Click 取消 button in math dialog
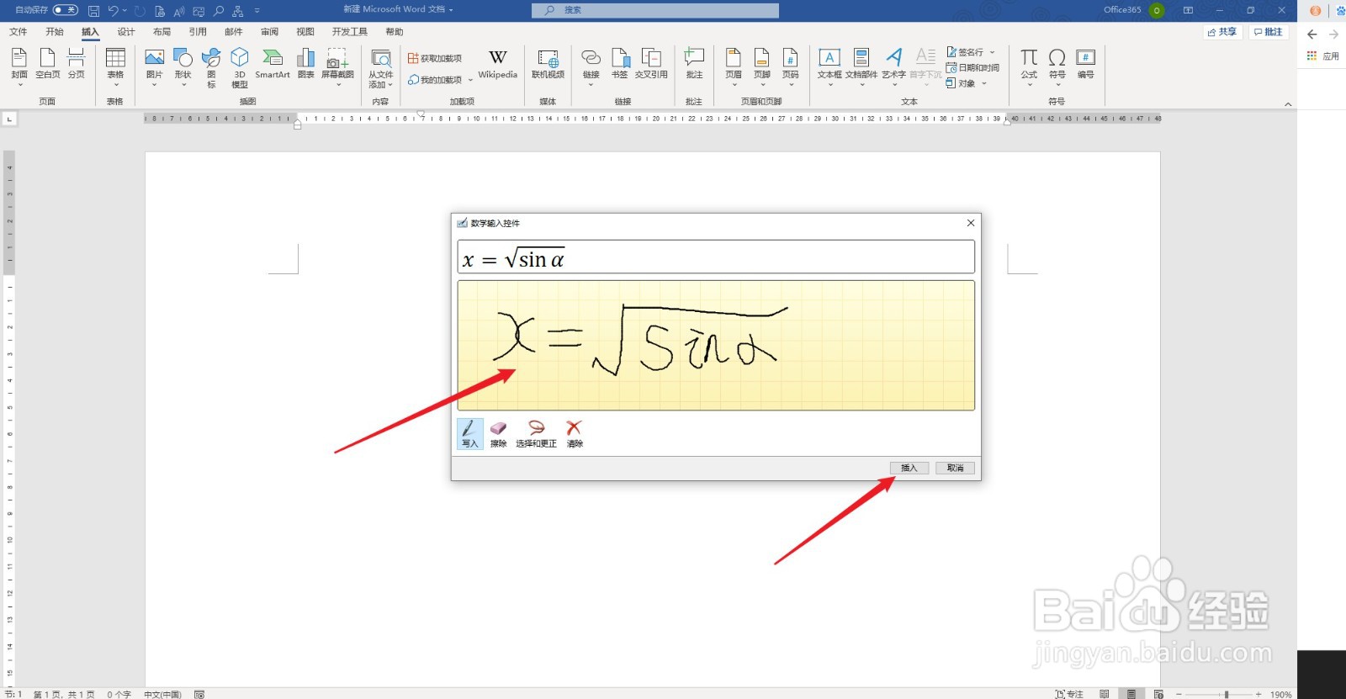 tap(956, 468)
